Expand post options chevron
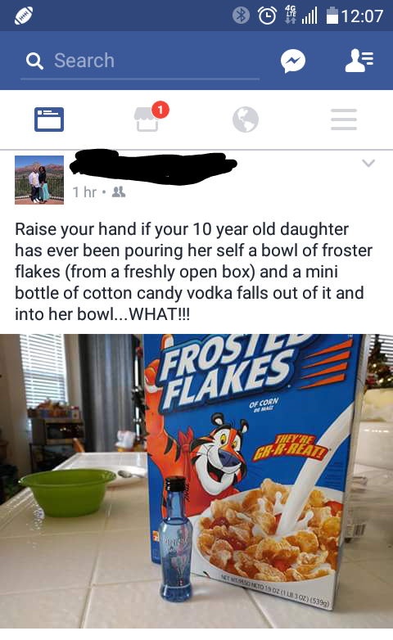This screenshot has width=393, height=640. tap(368, 163)
